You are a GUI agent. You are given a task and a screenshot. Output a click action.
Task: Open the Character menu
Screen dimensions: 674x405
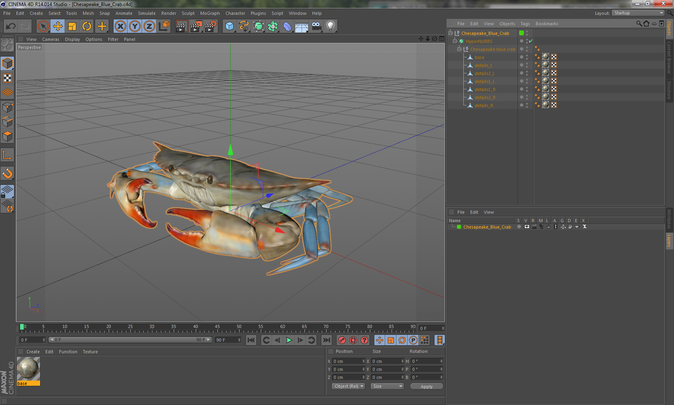pyautogui.click(x=235, y=13)
